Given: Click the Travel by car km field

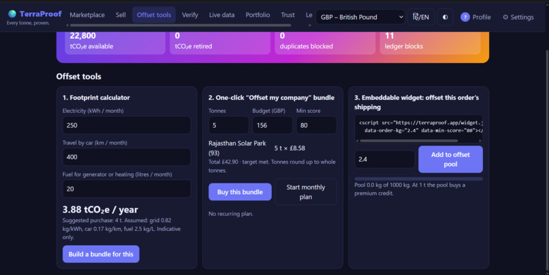Looking at the screenshot, I should pyautogui.click(x=127, y=157).
